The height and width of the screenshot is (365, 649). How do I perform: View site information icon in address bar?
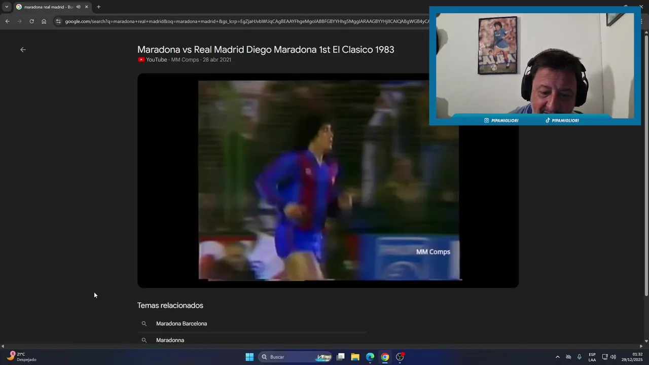tap(58, 21)
